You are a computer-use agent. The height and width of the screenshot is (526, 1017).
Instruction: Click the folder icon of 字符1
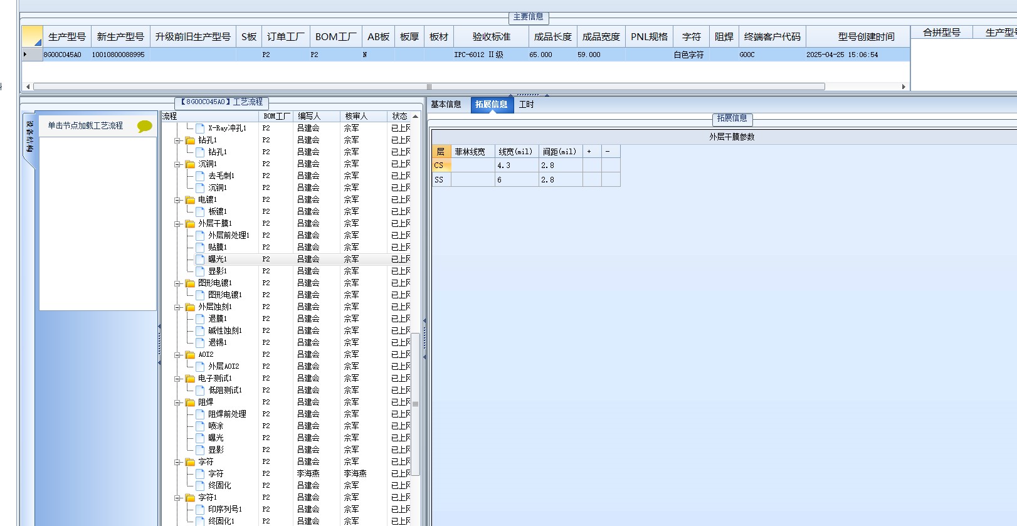point(190,498)
